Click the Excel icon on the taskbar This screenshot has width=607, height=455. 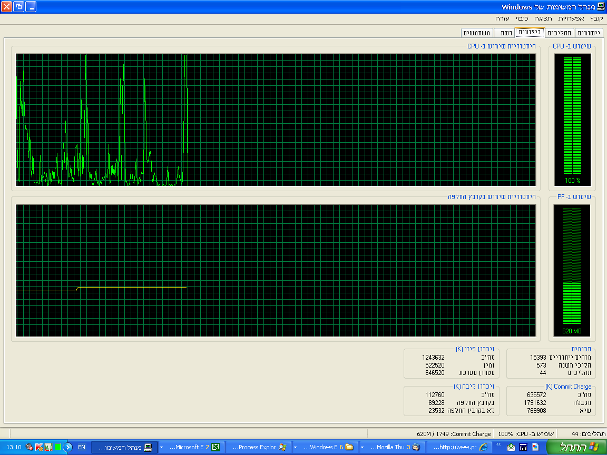(216, 447)
